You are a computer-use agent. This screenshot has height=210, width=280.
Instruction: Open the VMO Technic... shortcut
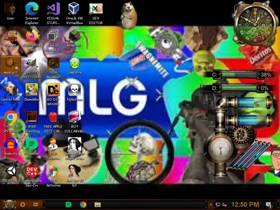pos(53,149)
